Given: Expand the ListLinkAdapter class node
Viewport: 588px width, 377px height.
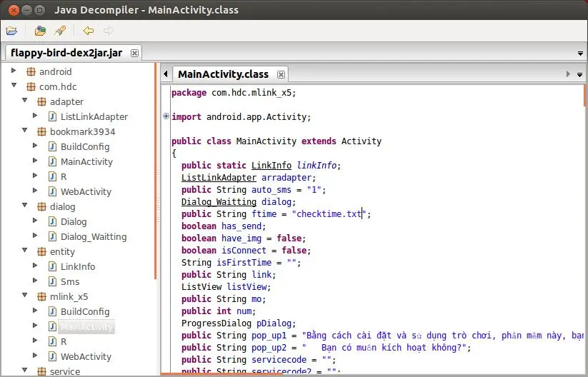Looking at the screenshot, I should [x=35, y=116].
